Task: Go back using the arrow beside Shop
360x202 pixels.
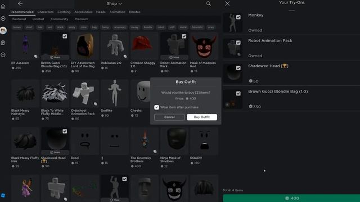Action: pos(20,3)
